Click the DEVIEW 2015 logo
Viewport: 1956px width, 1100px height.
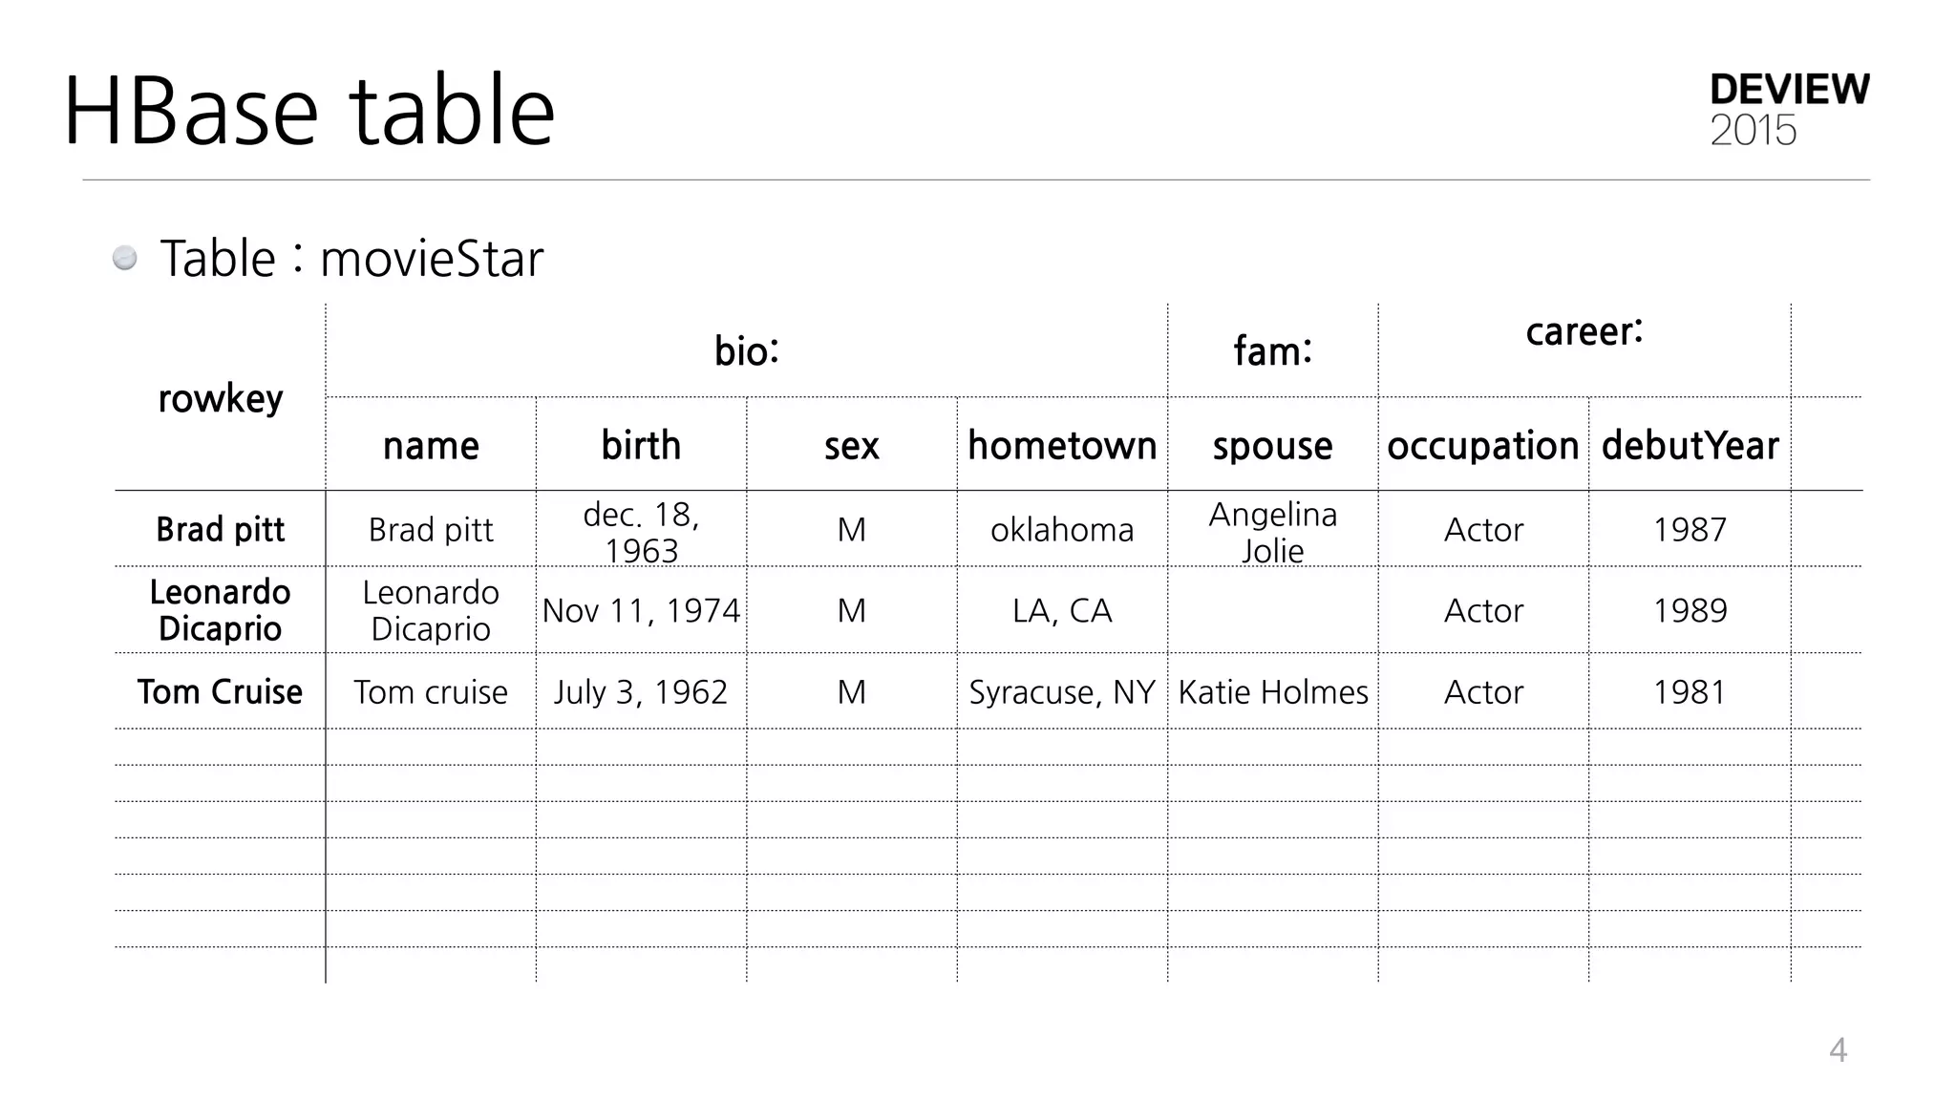1789,110
